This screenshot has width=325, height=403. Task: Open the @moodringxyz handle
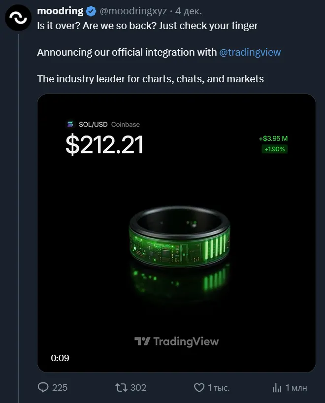(x=133, y=11)
